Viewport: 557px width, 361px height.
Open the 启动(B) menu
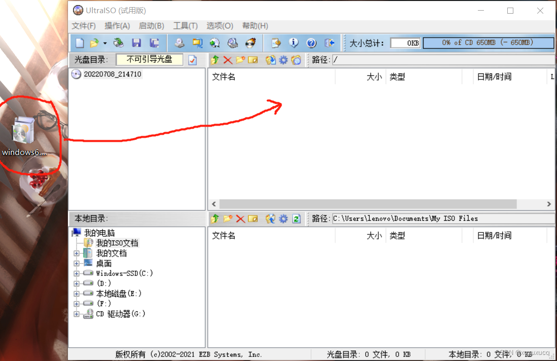(151, 25)
